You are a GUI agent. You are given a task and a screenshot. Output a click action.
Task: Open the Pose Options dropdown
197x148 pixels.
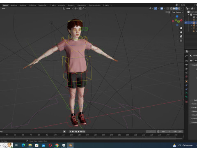pos(177,12)
